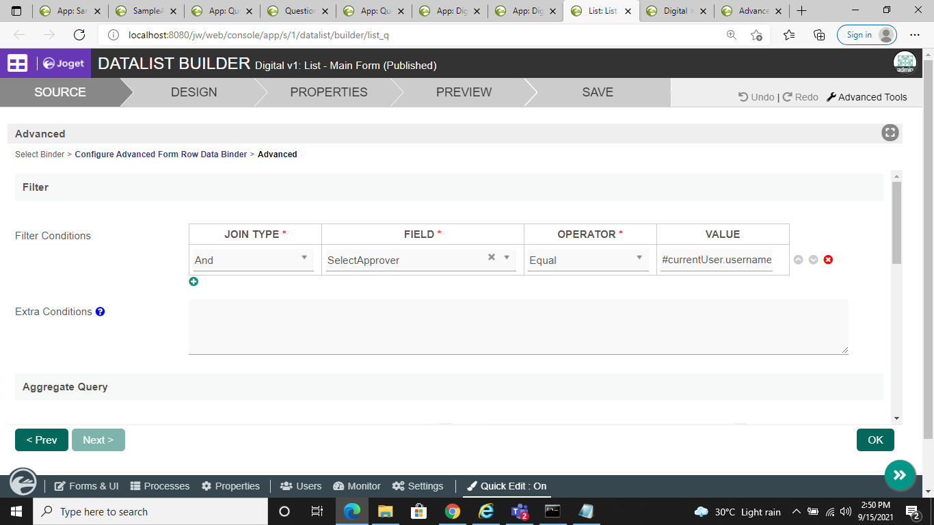The height and width of the screenshot is (525, 934).
Task: Open the Field dropdown arrow for SelectApprover
Action: tap(507, 257)
